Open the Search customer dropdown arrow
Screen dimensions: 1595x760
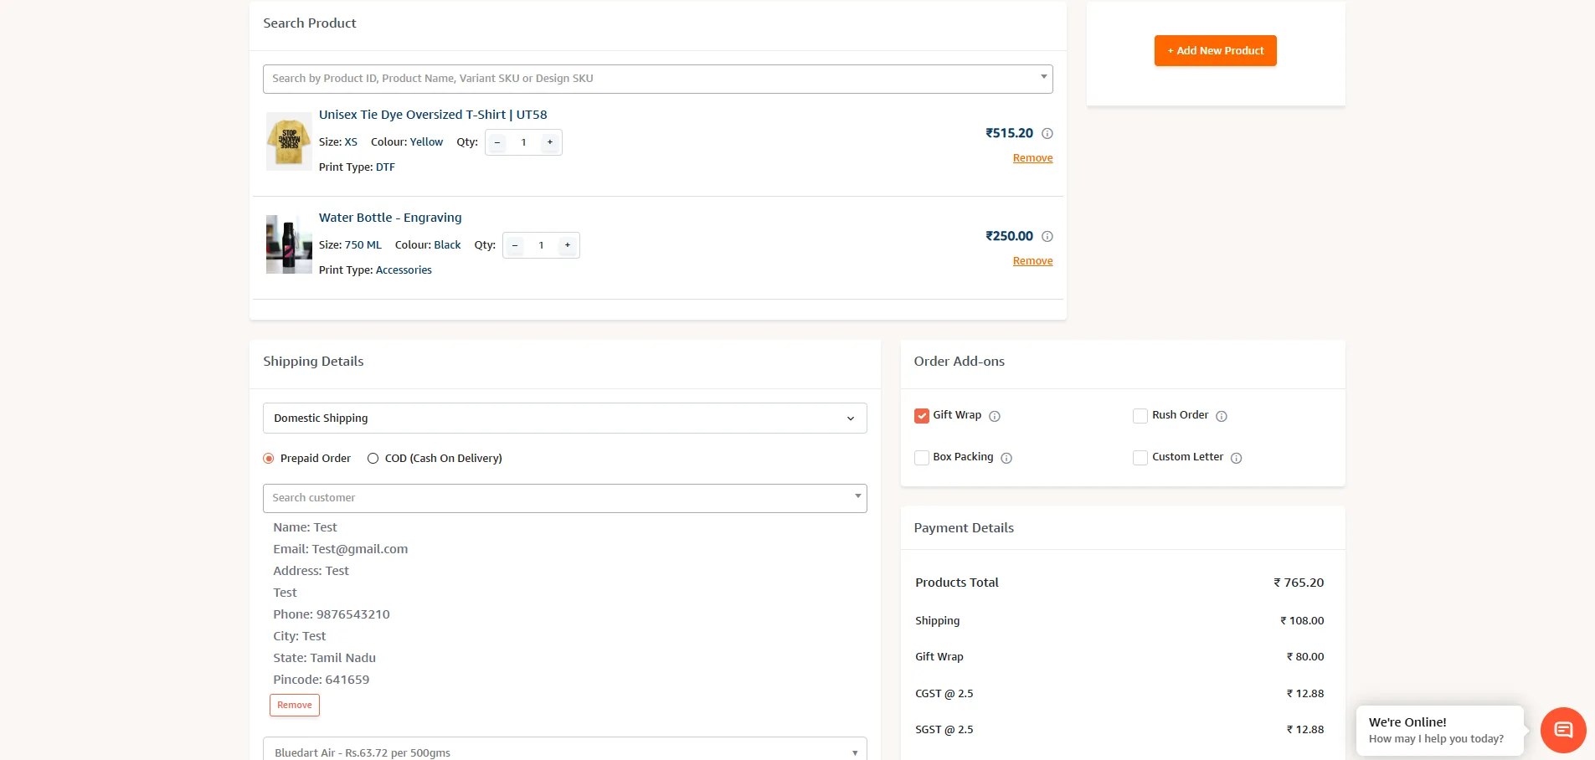(x=857, y=496)
